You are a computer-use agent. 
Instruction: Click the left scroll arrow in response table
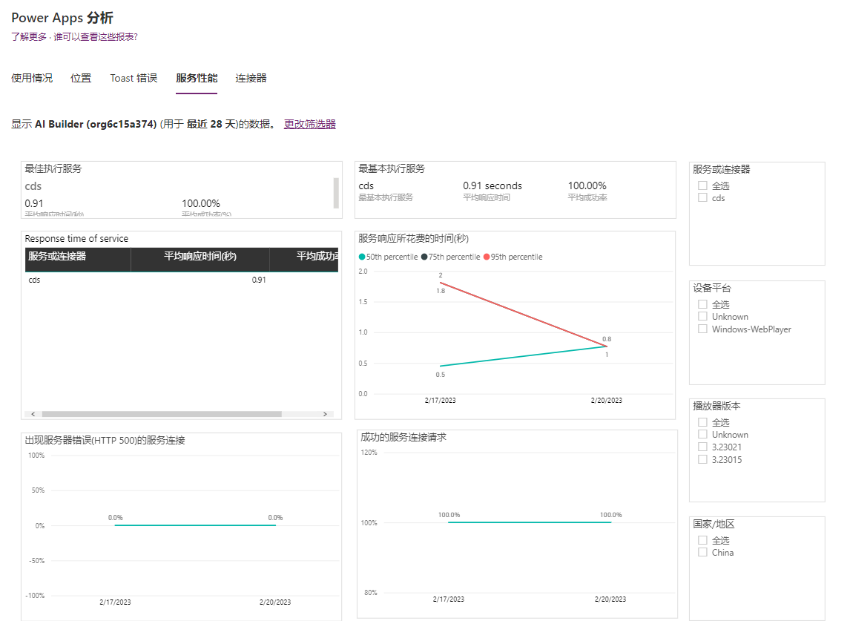(x=33, y=414)
